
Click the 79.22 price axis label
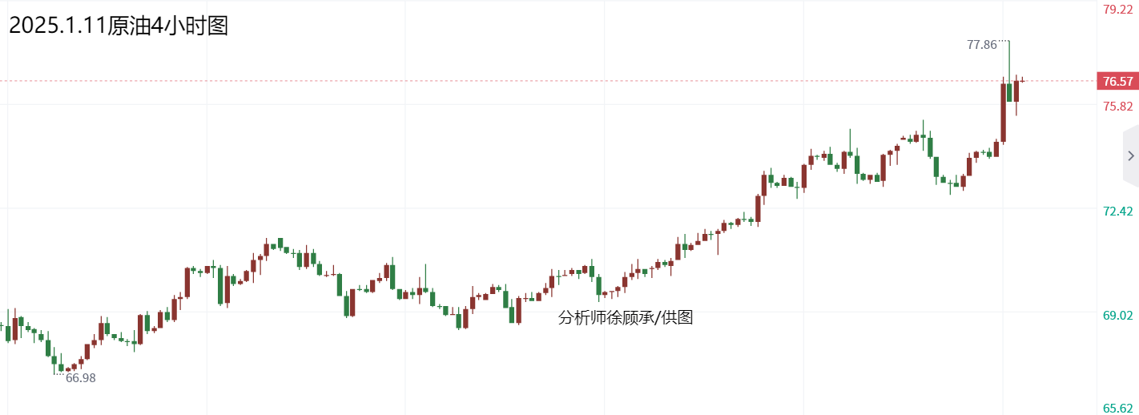(x=1117, y=10)
